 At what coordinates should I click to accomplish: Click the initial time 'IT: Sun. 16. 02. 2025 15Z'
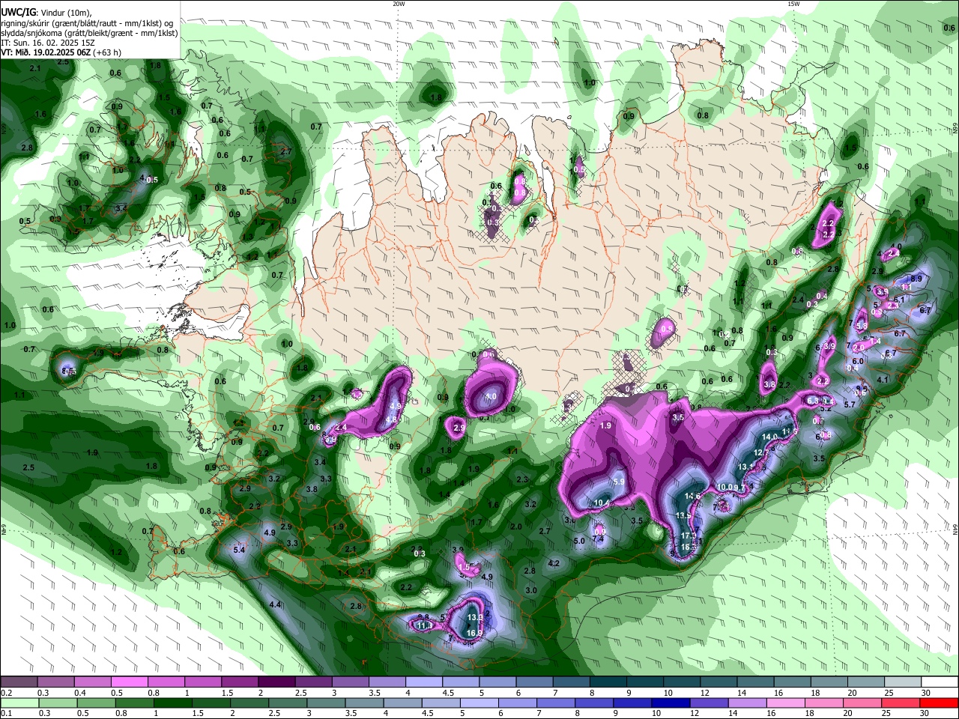click(x=49, y=43)
